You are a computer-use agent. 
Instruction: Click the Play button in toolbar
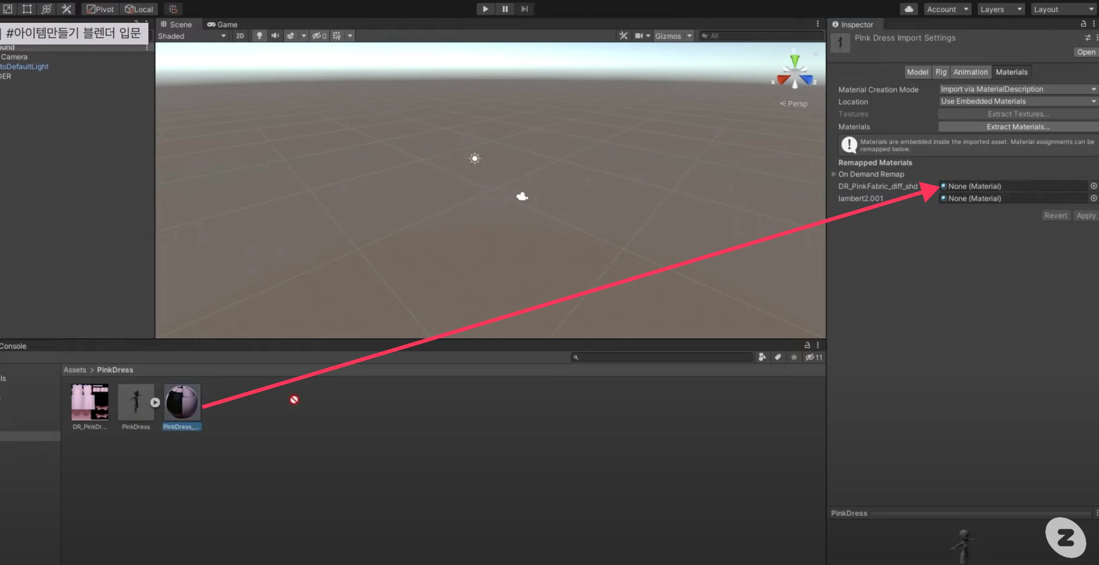coord(485,9)
